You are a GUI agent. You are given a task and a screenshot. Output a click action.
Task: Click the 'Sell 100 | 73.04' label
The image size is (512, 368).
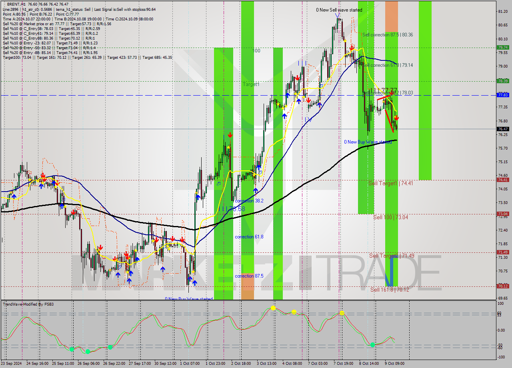pos(391,217)
